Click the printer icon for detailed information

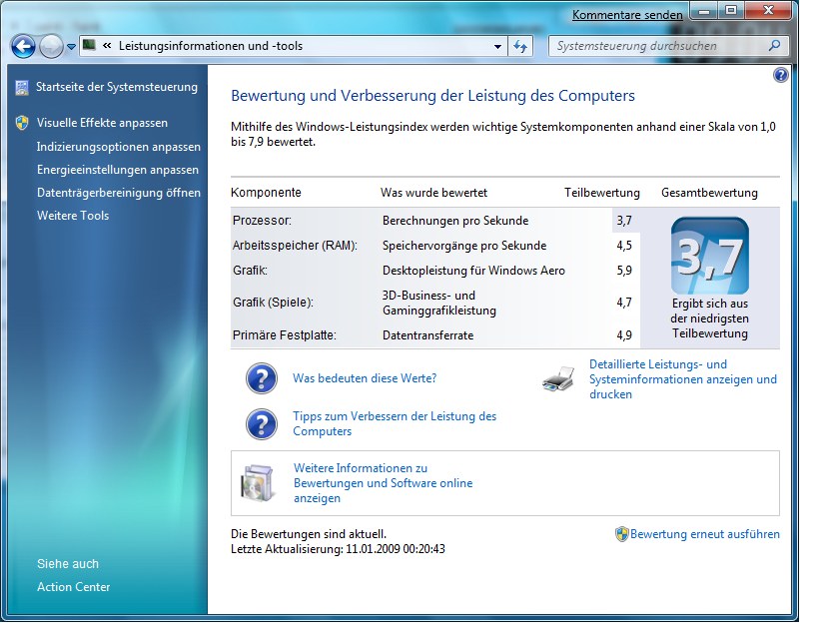click(558, 378)
